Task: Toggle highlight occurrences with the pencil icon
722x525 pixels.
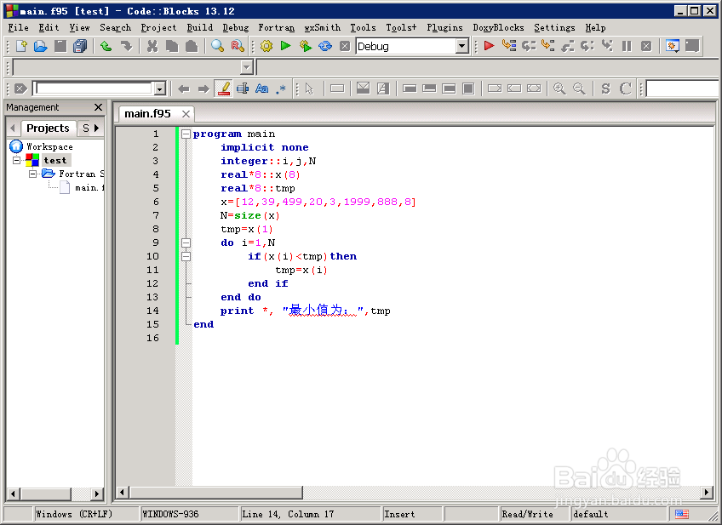Action: pyautogui.click(x=224, y=88)
